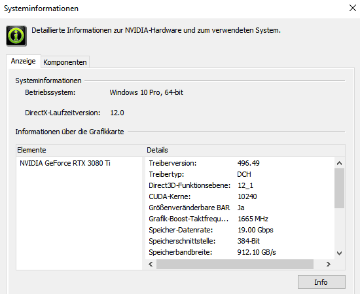
Task: Click the DirectX-Laufzeitversion label
Action: [63, 113]
